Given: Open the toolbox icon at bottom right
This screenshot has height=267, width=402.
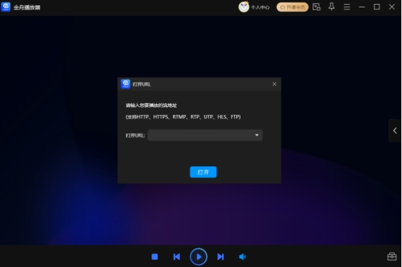Looking at the screenshot, I should [392, 256].
